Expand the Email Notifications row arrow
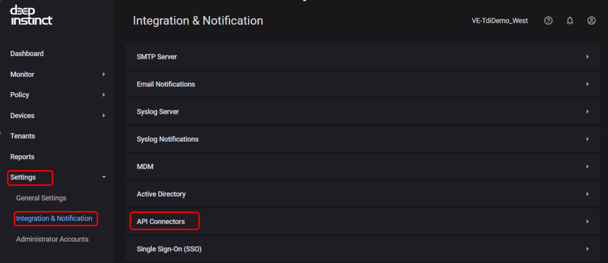Viewport: 608px width, 263px height. 587,84
